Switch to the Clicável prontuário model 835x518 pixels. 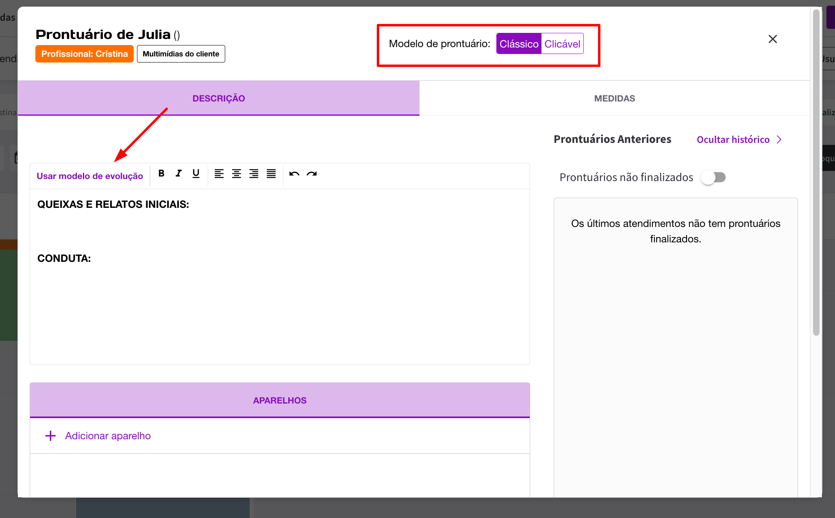[x=562, y=44]
